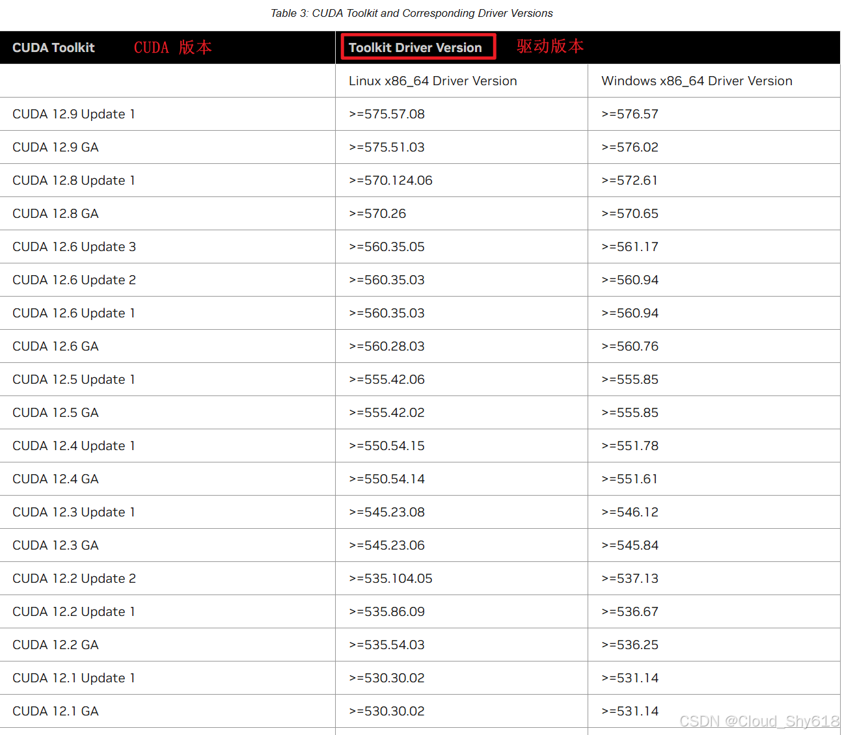
Task: Select the Linux driver value in the CUDA 12.1 Update 1 row
Action: click(387, 678)
